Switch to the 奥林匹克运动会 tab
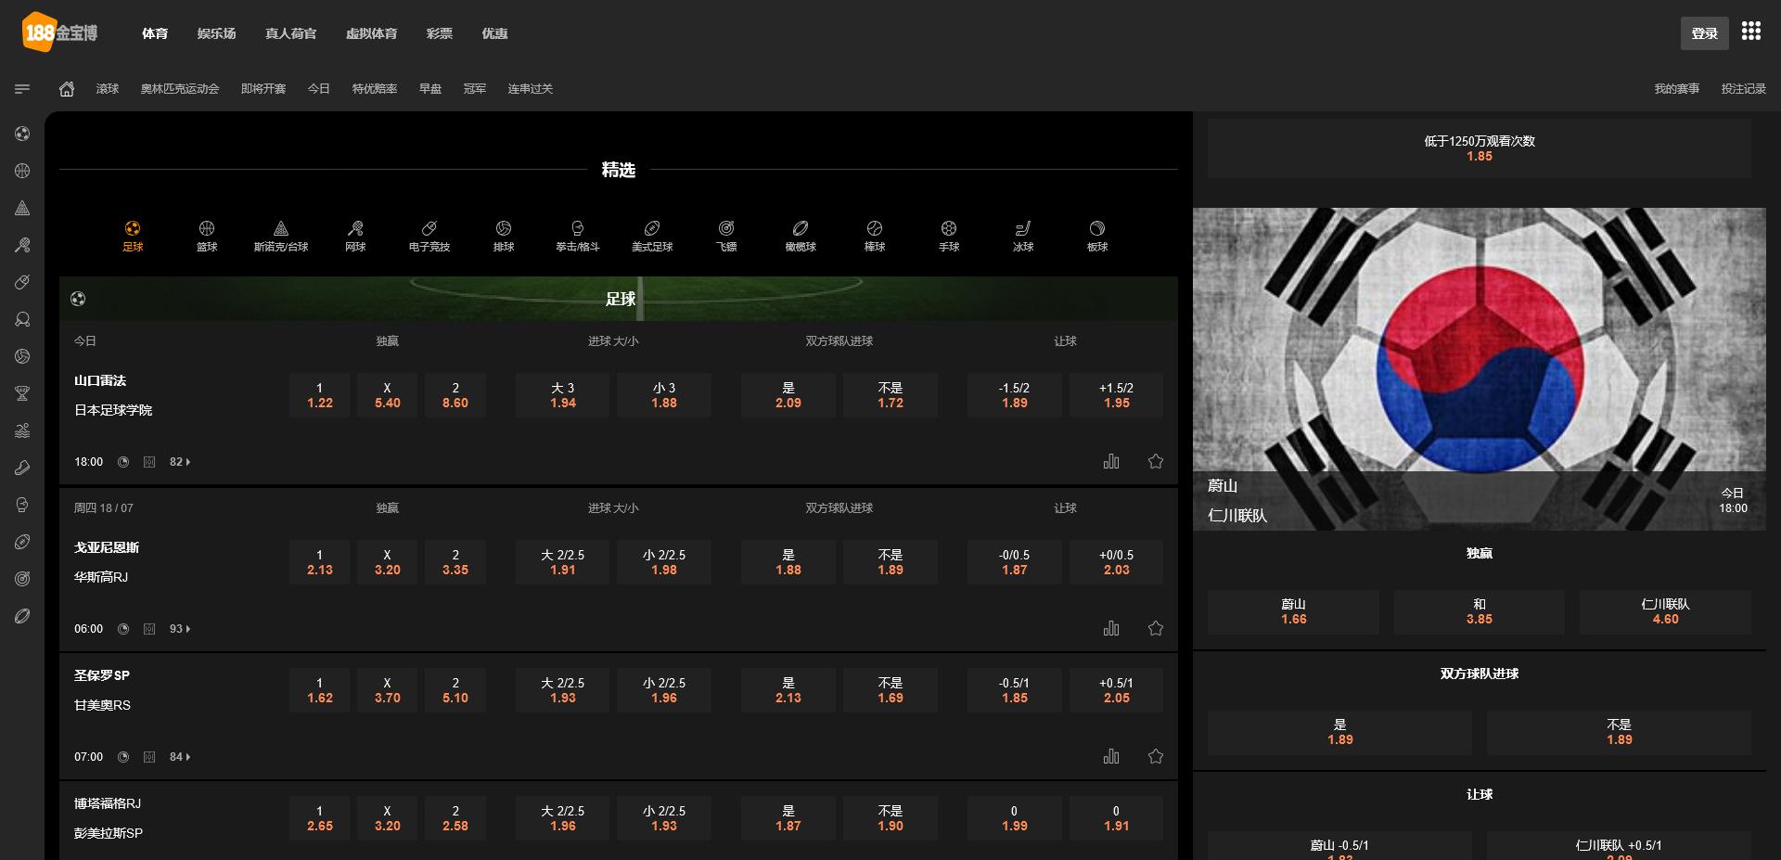This screenshot has height=860, width=1781. 180,89
